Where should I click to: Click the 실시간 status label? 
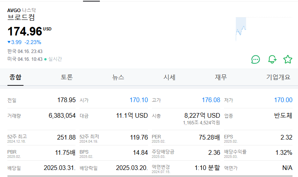tap(55, 59)
